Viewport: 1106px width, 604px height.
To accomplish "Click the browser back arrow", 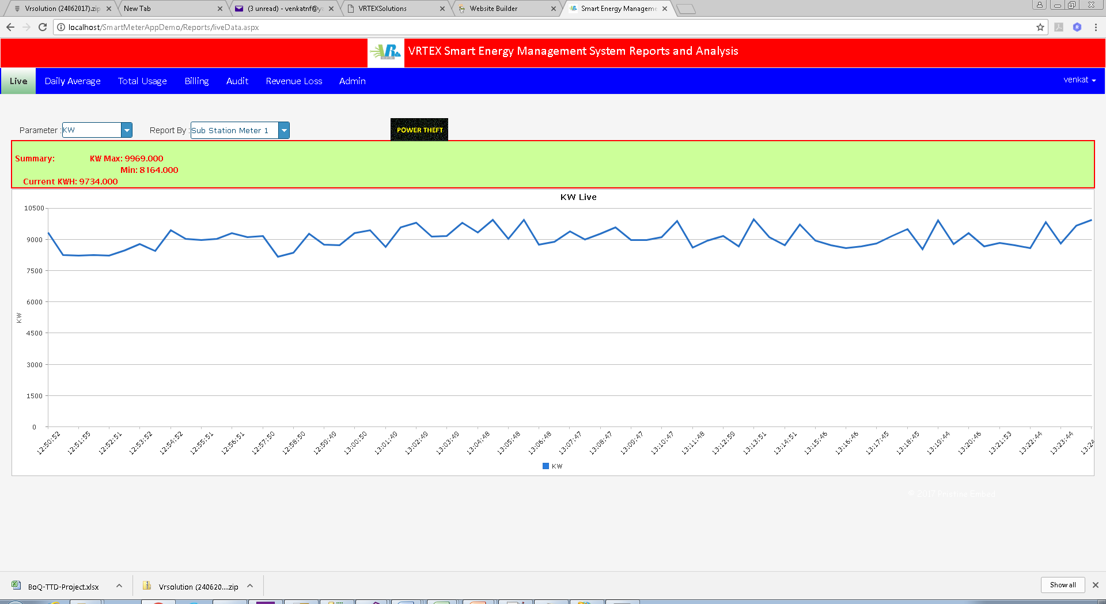I will 10,27.
